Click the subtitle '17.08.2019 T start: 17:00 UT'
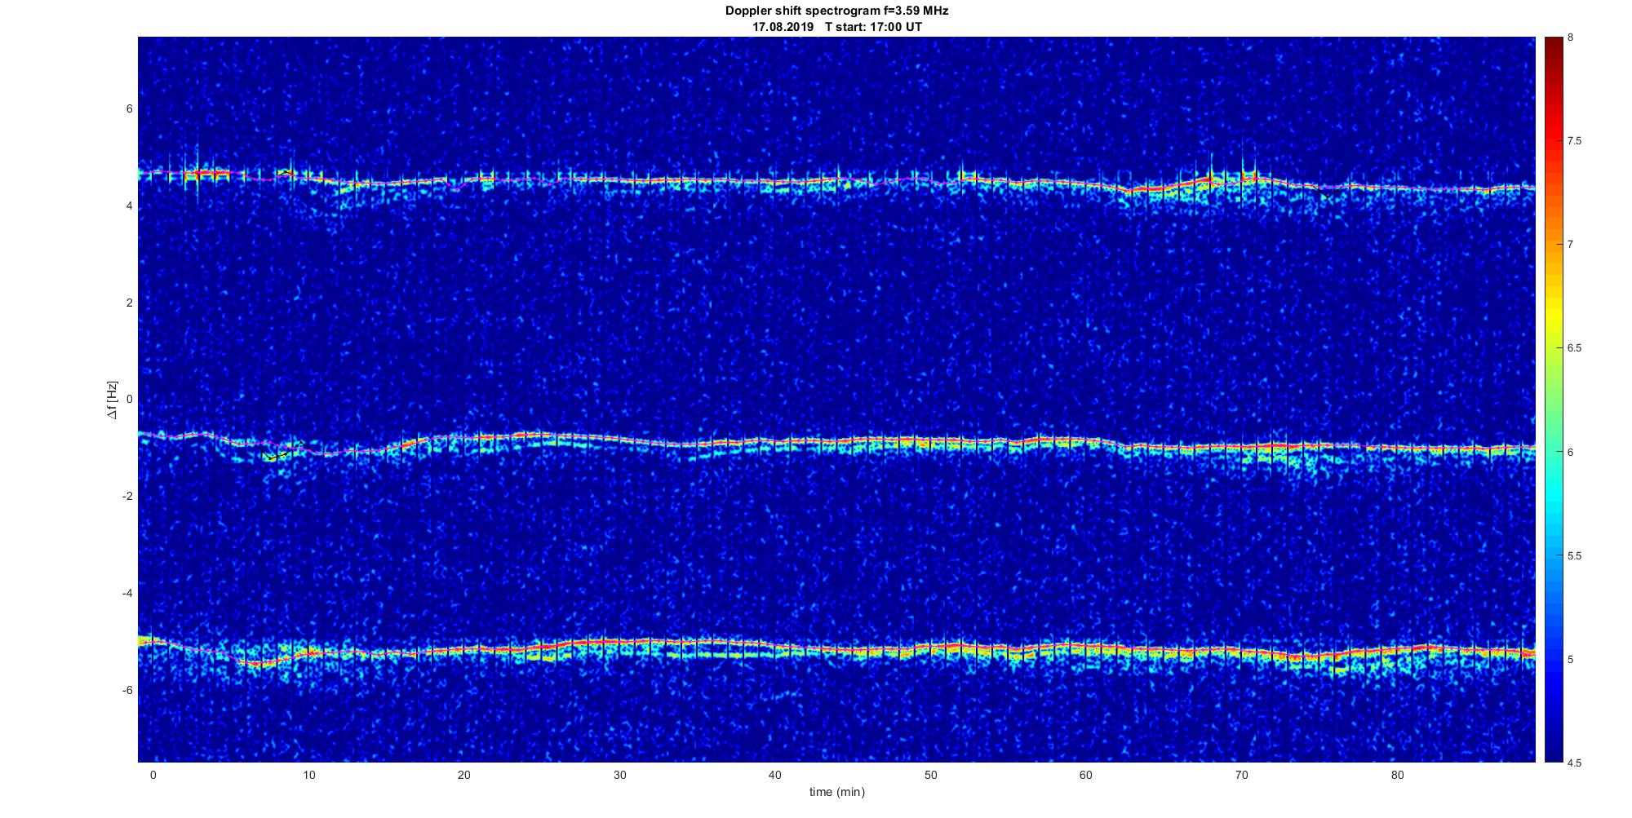The height and width of the screenshot is (818, 1632). click(836, 27)
